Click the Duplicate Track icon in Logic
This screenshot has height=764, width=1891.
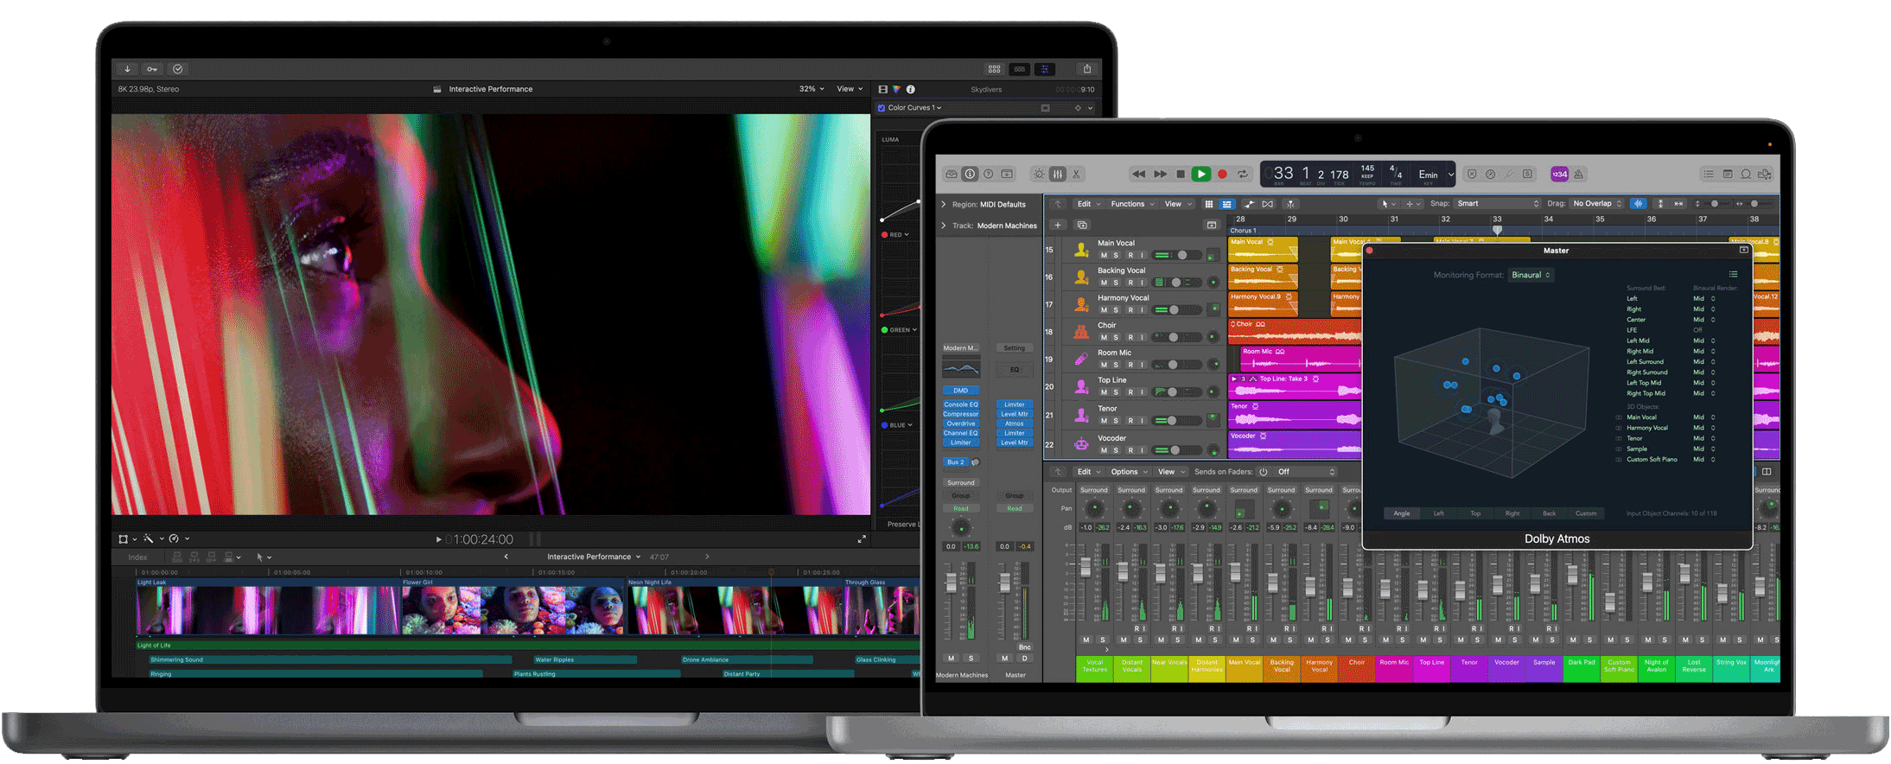coord(1082,225)
